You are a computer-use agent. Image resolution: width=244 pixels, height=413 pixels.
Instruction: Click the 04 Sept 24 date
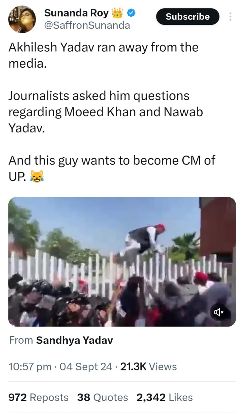(86, 367)
